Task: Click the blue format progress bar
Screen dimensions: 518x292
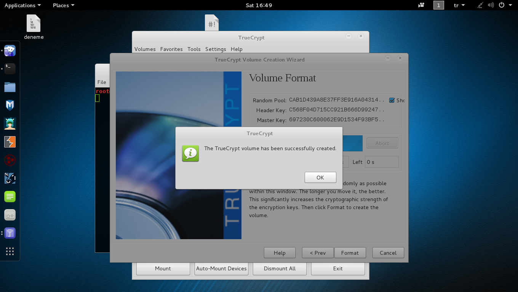Action: [352, 143]
